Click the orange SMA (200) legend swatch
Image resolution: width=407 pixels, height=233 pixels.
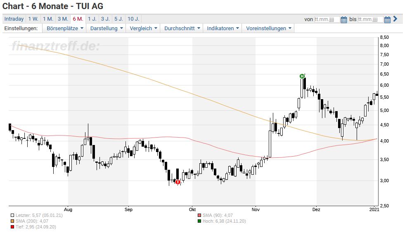12,221
